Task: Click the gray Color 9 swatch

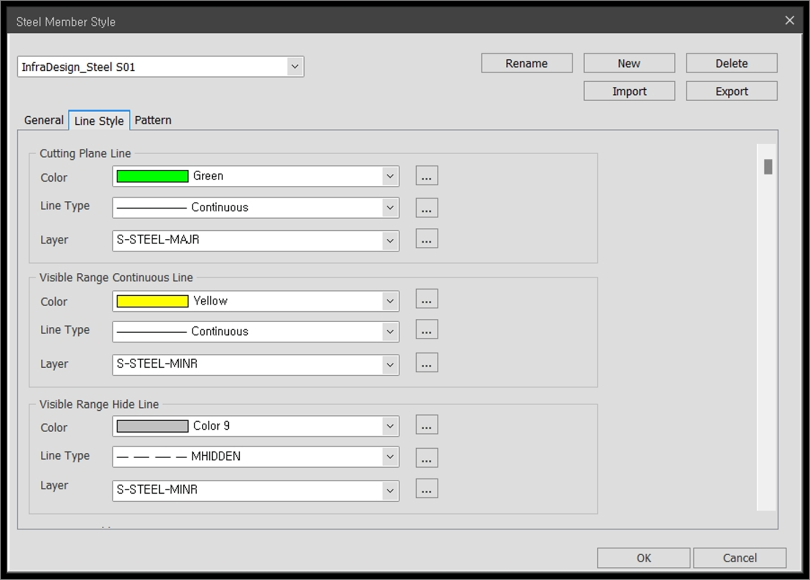Action: [x=152, y=426]
